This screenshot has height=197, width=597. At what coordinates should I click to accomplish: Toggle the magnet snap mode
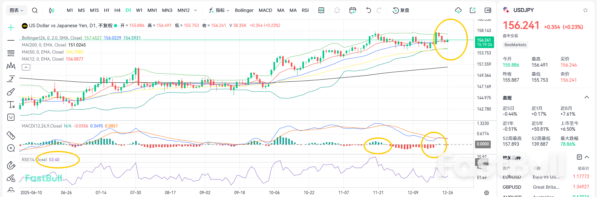tap(11, 165)
